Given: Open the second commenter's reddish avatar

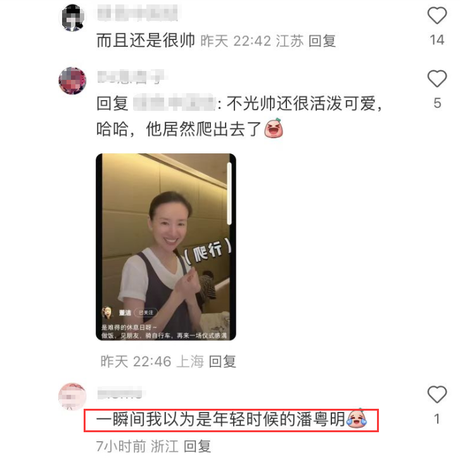Looking at the screenshot, I should click(72, 80).
